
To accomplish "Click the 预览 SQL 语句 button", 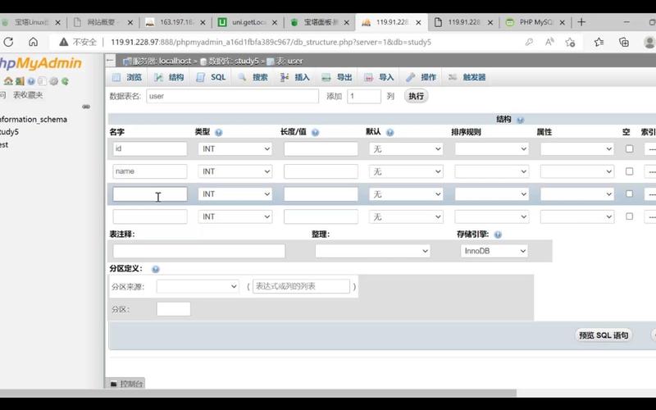I will coord(604,335).
